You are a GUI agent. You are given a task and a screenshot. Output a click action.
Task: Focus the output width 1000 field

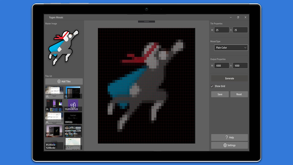pyautogui.click(x=222, y=66)
